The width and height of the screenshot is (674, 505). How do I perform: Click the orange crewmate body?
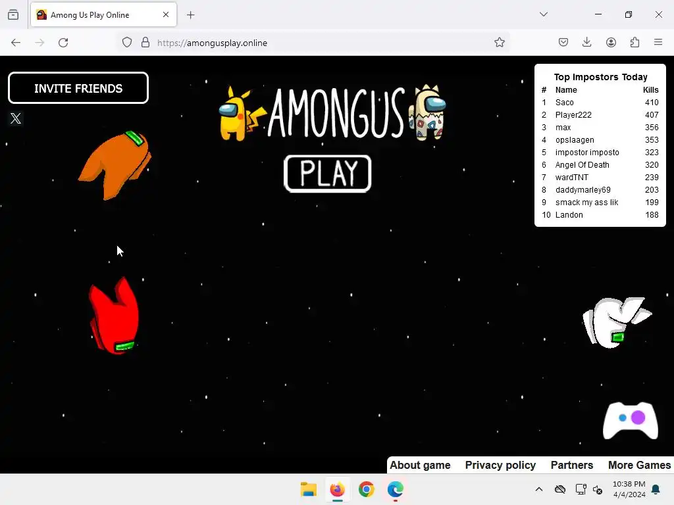coord(115,166)
